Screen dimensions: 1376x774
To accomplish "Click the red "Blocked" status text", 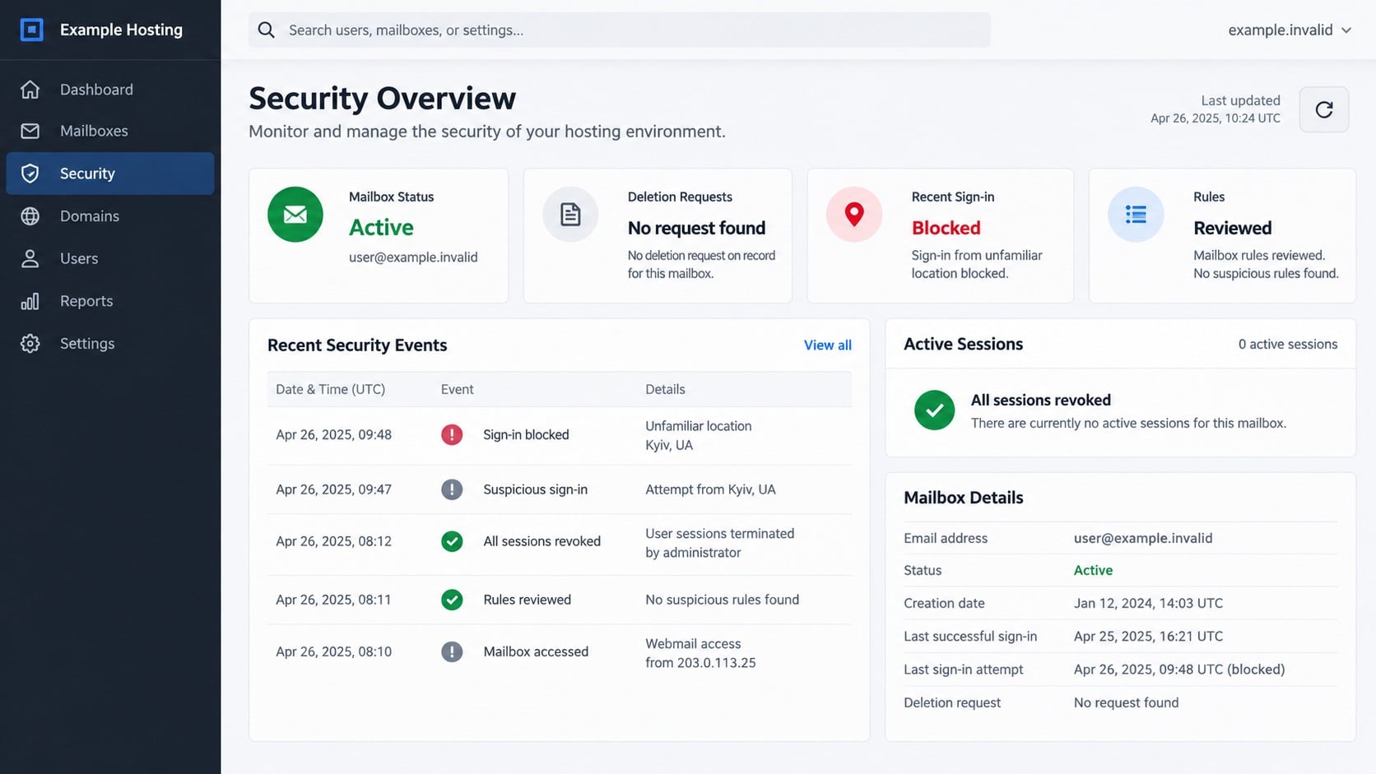I will pyautogui.click(x=946, y=228).
